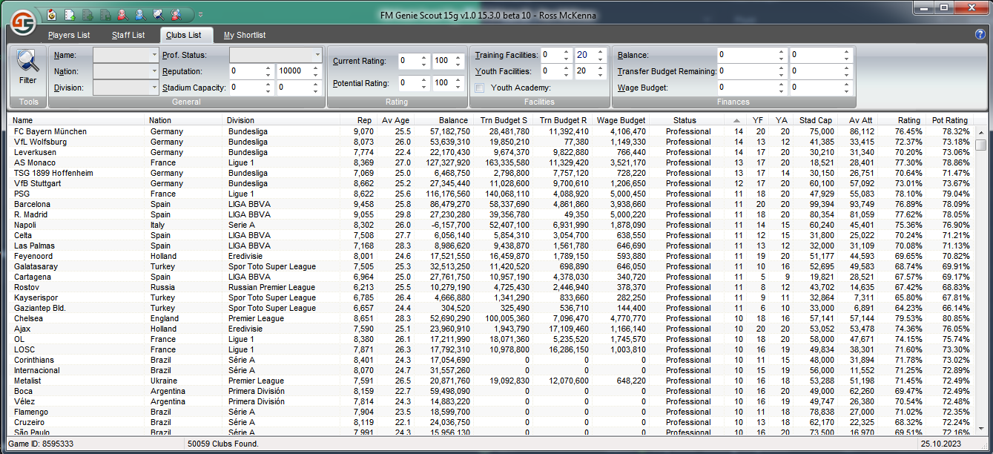The image size is (993, 454).
Task: Click the Reputation minimum value field
Action: pos(252,71)
